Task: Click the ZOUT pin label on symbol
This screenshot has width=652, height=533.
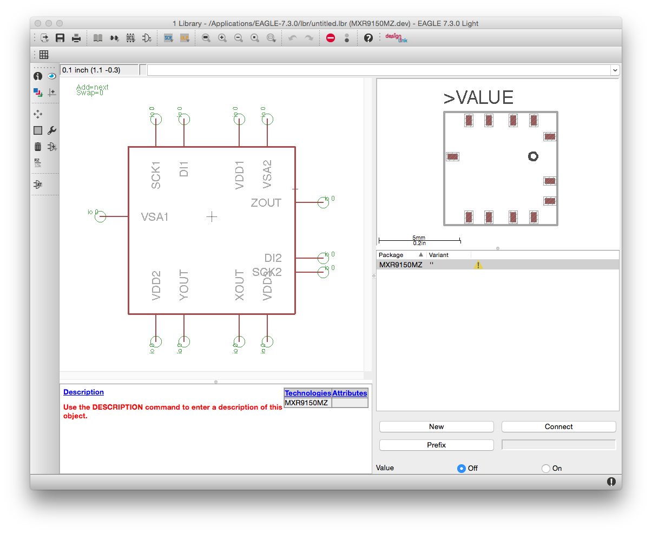Action: (x=266, y=203)
